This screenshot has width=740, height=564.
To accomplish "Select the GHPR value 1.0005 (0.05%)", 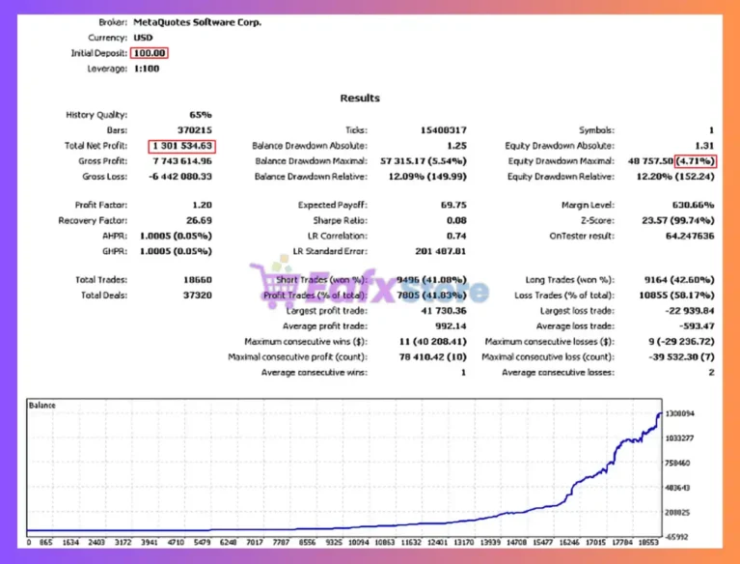I will tap(176, 251).
